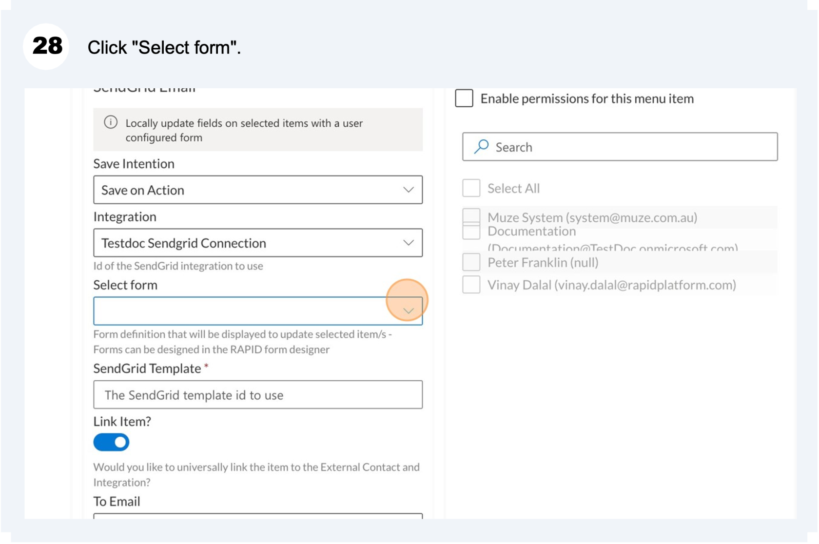Click the RAPID form designer help text
Image resolution: width=819 pixels, height=544 pixels.
tap(243, 342)
